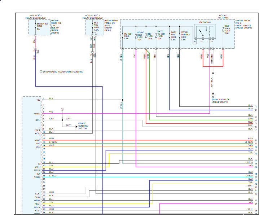Viewport: 259px width, 215px height.
Task: Select the PM IGCT FUSE 7.5A label
Action: click(128, 36)
